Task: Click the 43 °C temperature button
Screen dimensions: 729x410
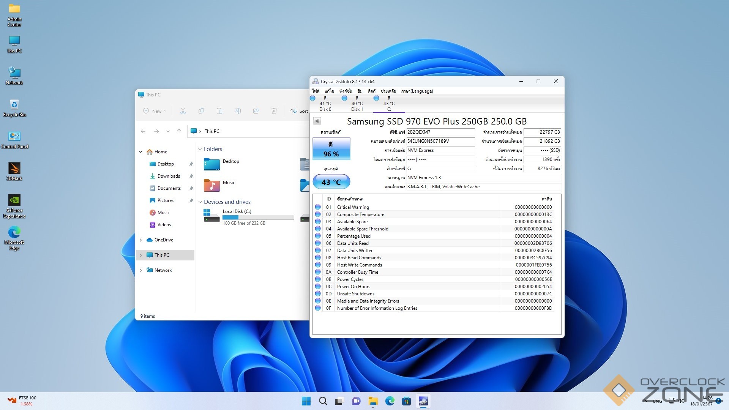Action: pos(331,182)
